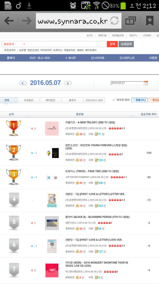Click review icon for TWICE Page Two

click(96, 183)
